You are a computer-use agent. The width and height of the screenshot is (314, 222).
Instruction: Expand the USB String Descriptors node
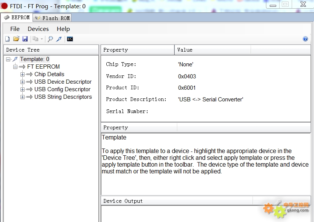tap(22, 97)
